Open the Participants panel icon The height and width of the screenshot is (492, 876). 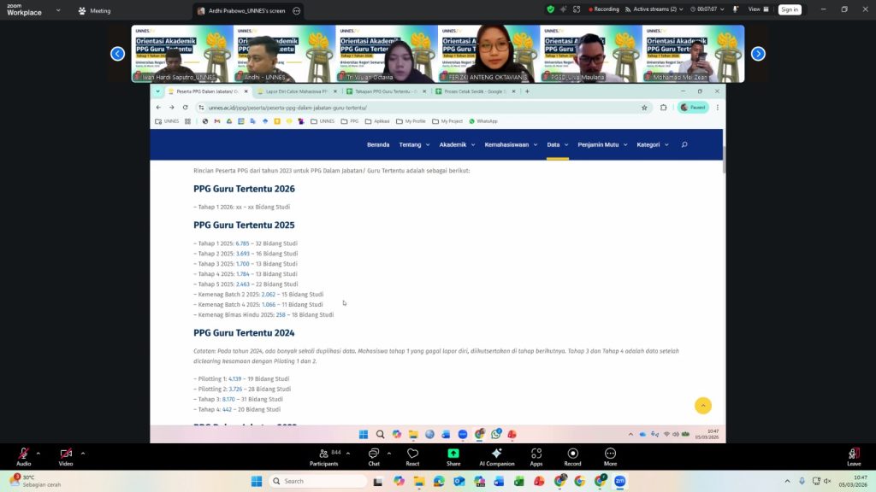pyautogui.click(x=323, y=454)
